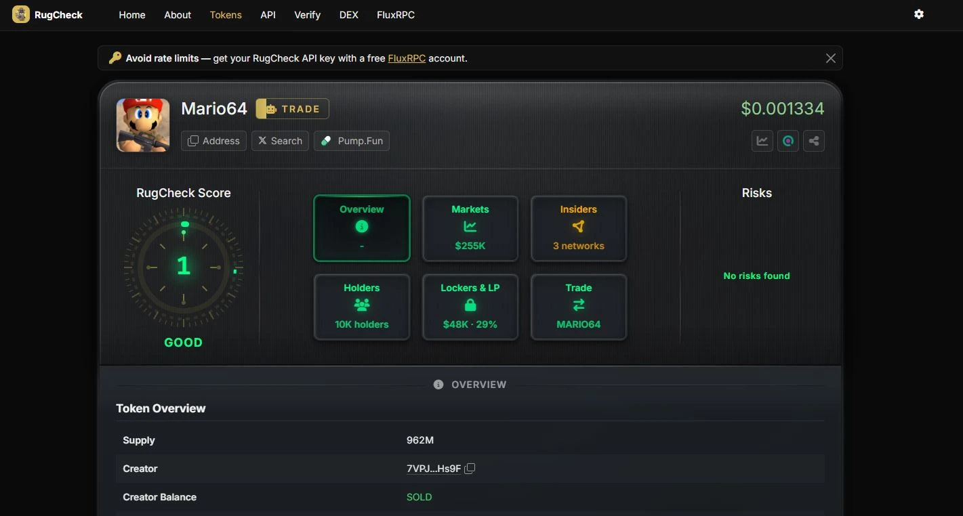View the Holders 10K holders card
Viewport: 963px width, 516px height.
point(362,307)
